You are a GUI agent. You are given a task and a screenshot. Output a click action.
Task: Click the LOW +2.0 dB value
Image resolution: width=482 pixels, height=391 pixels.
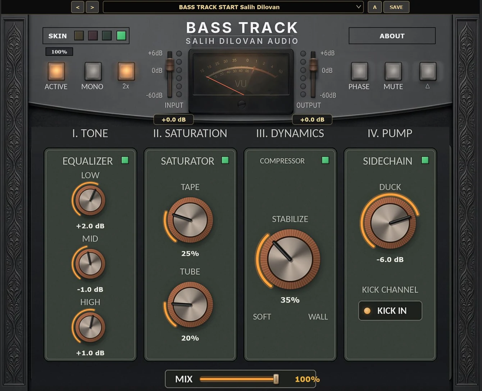[x=90, y=226]
